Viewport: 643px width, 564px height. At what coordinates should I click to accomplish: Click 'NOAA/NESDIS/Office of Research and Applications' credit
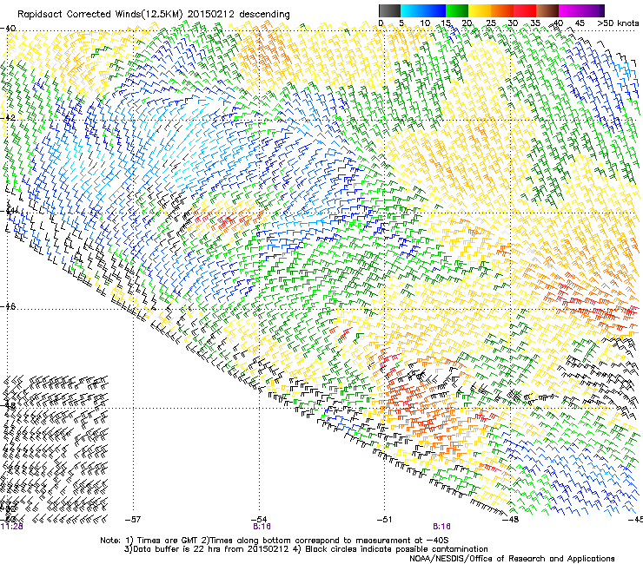tap(512, 558)
